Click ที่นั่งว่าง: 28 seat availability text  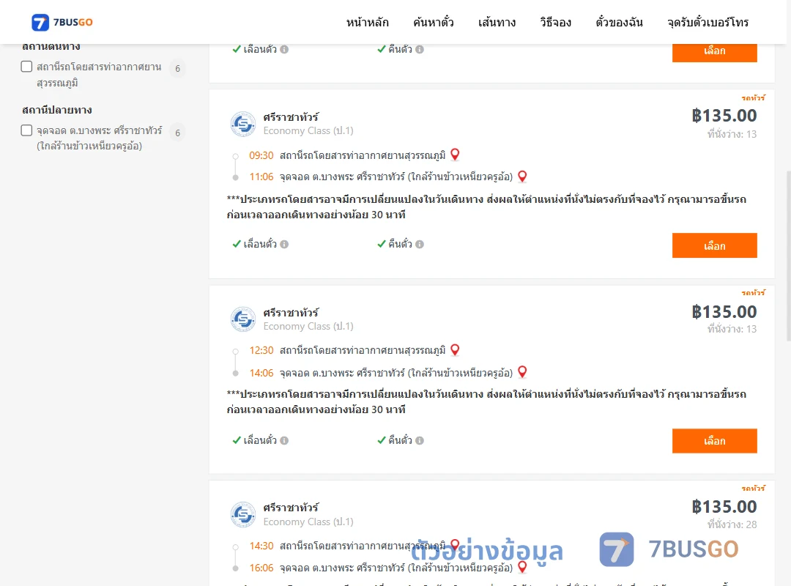click(732, 524)
